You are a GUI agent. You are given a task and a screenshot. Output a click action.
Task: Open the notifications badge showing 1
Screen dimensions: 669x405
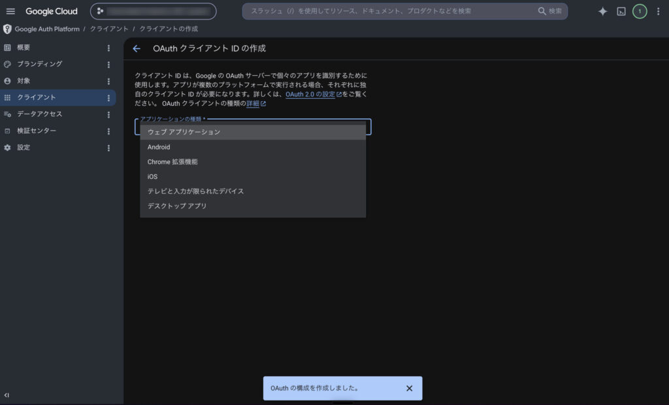click(639, 12)
